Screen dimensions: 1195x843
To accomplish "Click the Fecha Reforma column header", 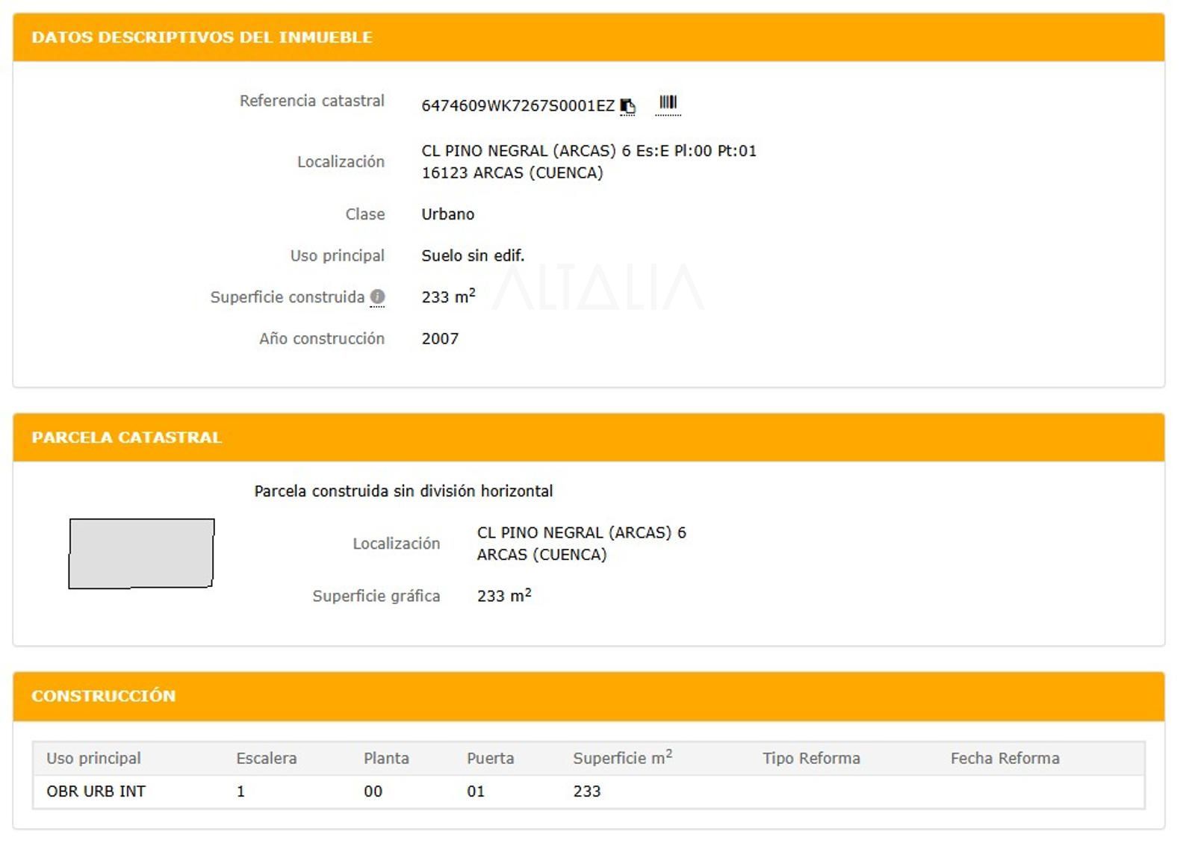I will pos(1005,759).
